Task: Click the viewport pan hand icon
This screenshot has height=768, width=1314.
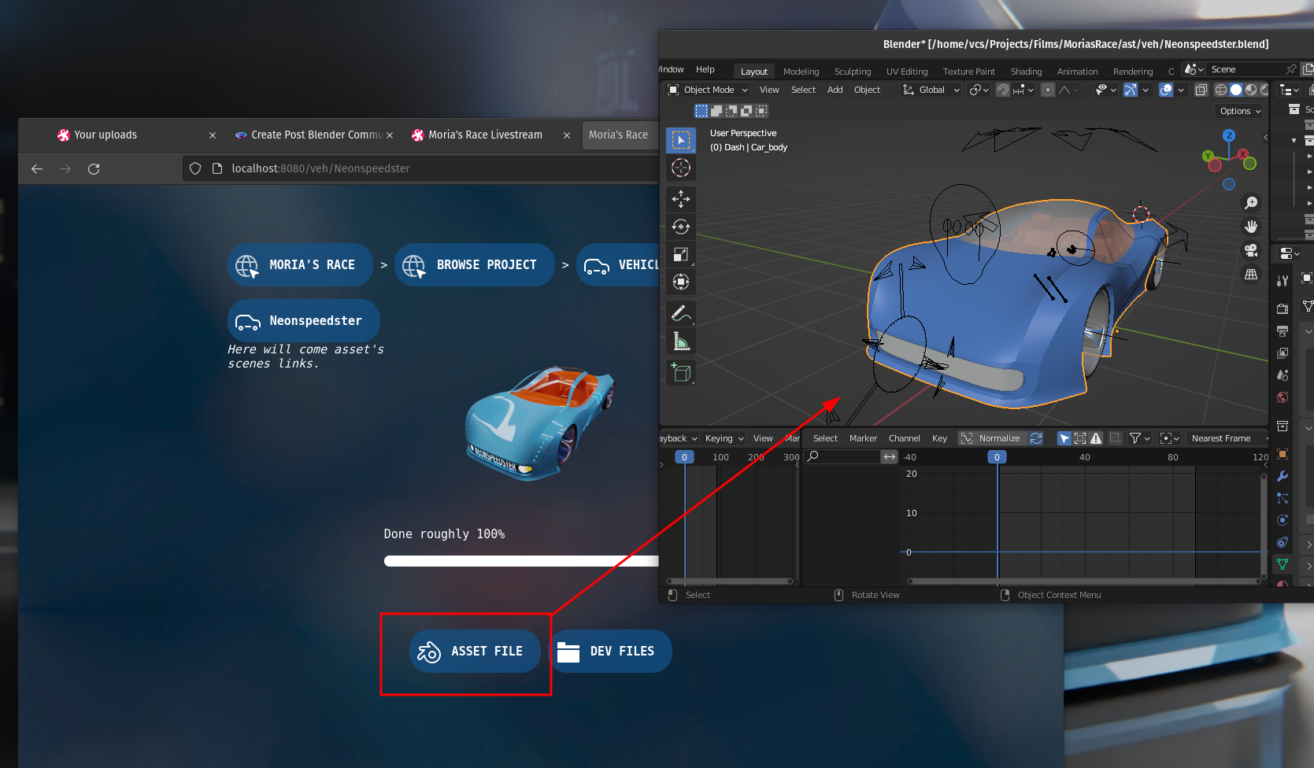Action: pyautogui.click(x=1251, y=227)
